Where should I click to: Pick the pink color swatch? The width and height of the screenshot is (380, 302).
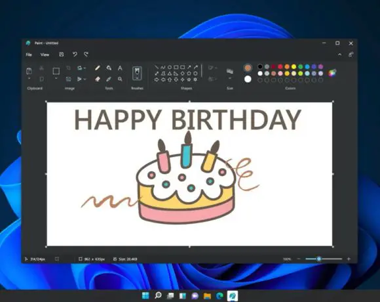click(280, 74)
